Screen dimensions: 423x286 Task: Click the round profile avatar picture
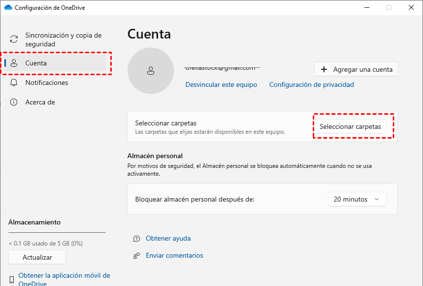(x=151, y=71)
